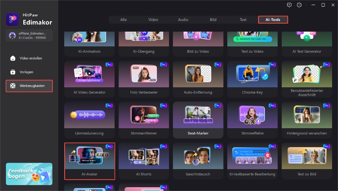Switch to the Alle tab
This screenshot has height=191, width=338.
pos(123,19)
